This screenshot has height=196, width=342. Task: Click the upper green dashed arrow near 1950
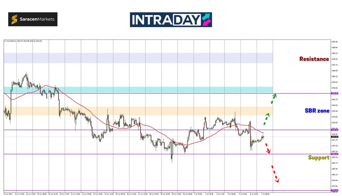tap(274, 98)
